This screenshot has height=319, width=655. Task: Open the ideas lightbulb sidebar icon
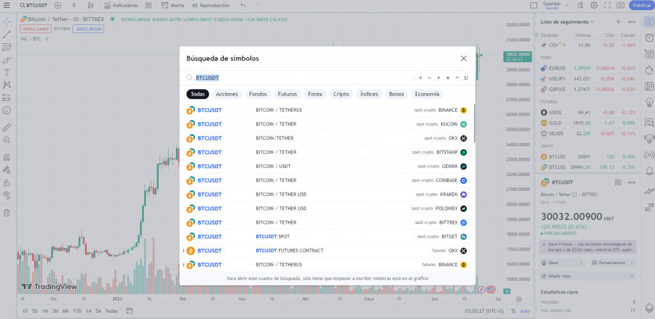pos(649,102)
